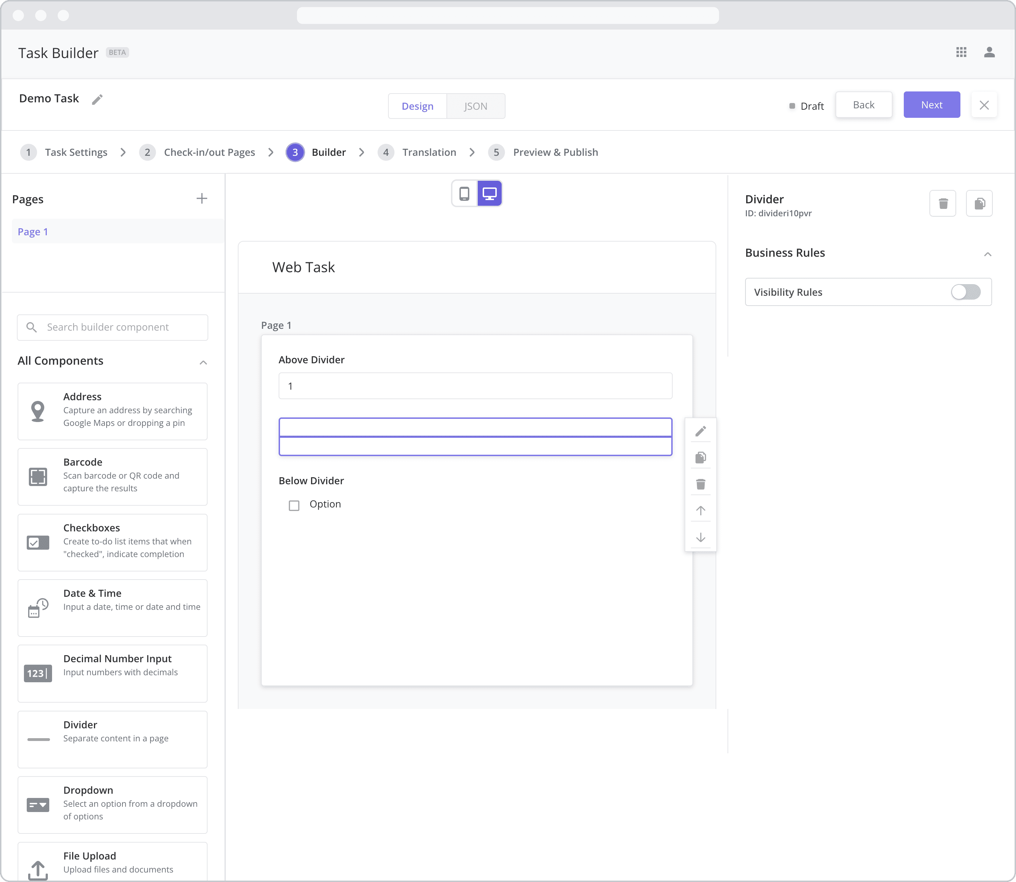Go to step 1 Task Settings
Viewport: 1016px width, 882px height.
64,152
